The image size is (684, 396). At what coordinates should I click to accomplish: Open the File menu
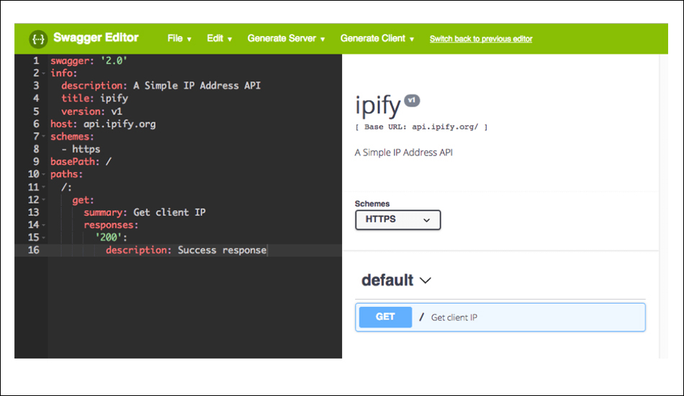pyautogui.click(x=179, y=38)
